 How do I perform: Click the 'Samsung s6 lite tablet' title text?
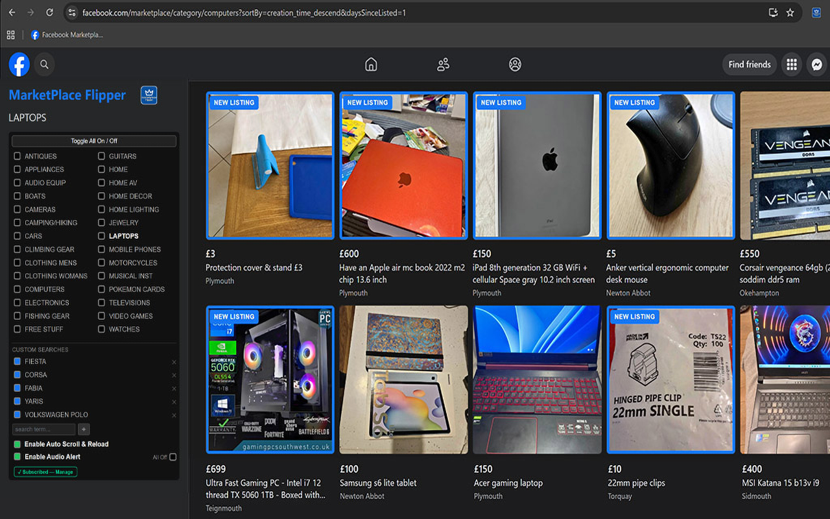378,483
